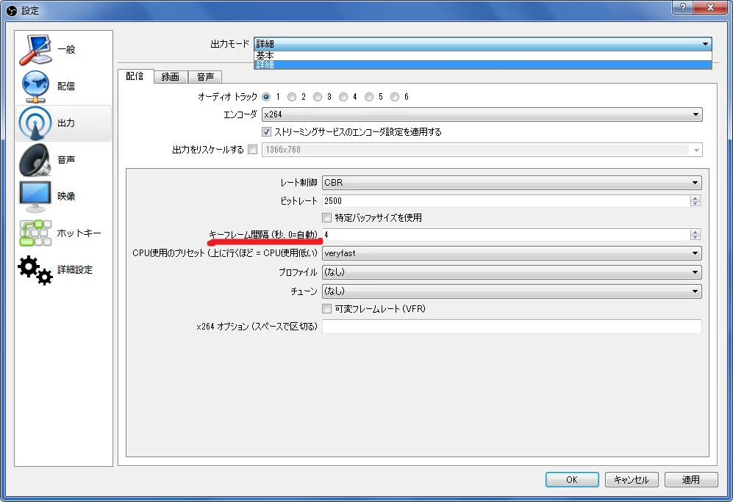Open the プロファイル dropdown
The image size is (733, 502).
[x=512, y=272]
